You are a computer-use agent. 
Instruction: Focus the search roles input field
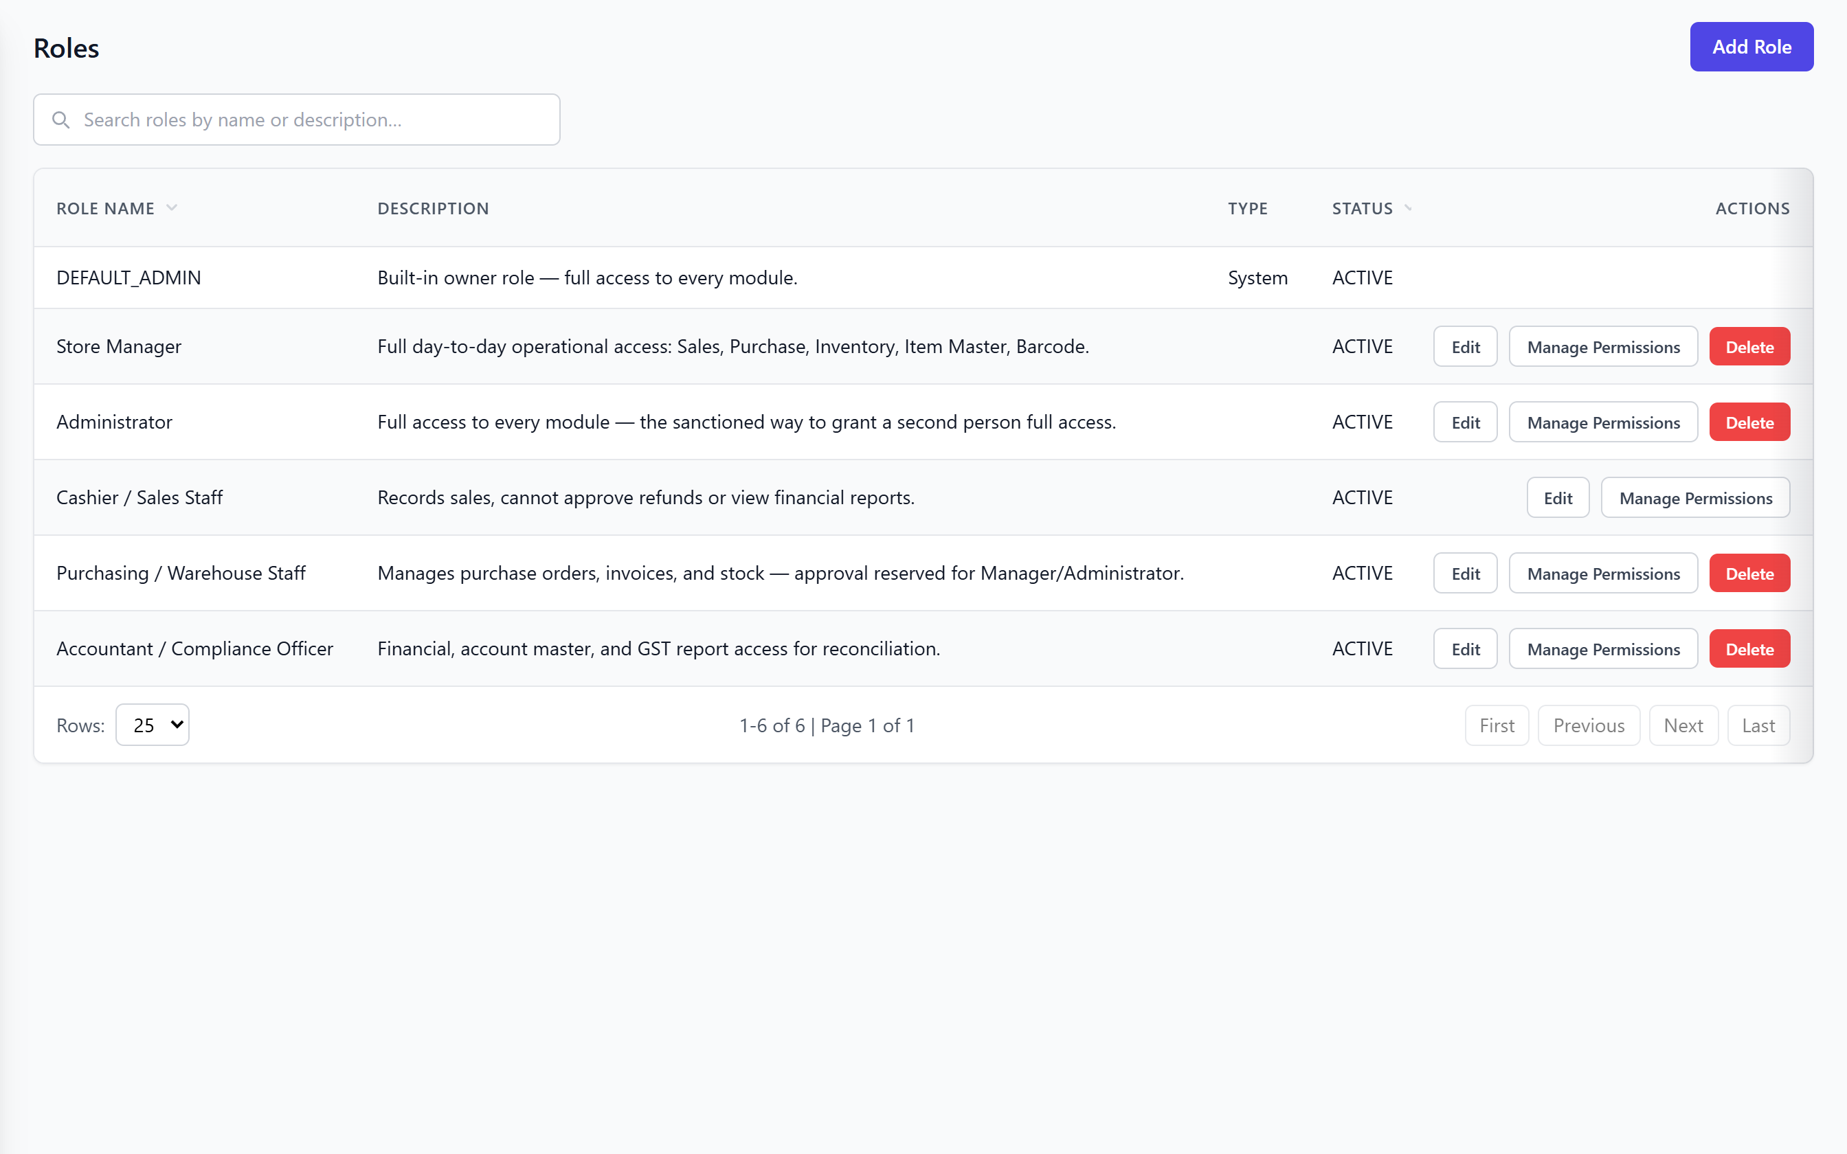pos(297,120)
